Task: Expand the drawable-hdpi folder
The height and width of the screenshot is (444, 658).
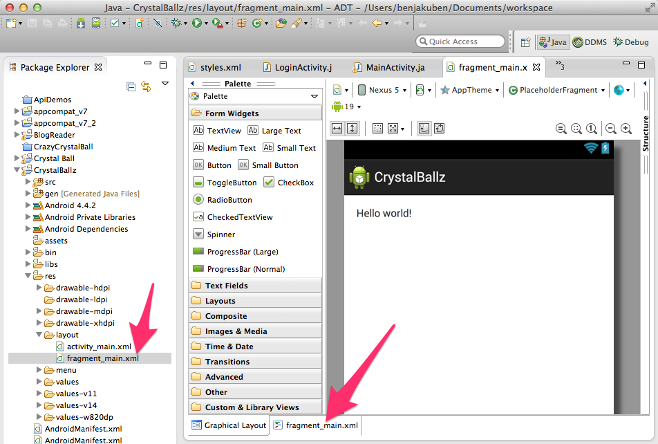Action: tap(39, 288)
